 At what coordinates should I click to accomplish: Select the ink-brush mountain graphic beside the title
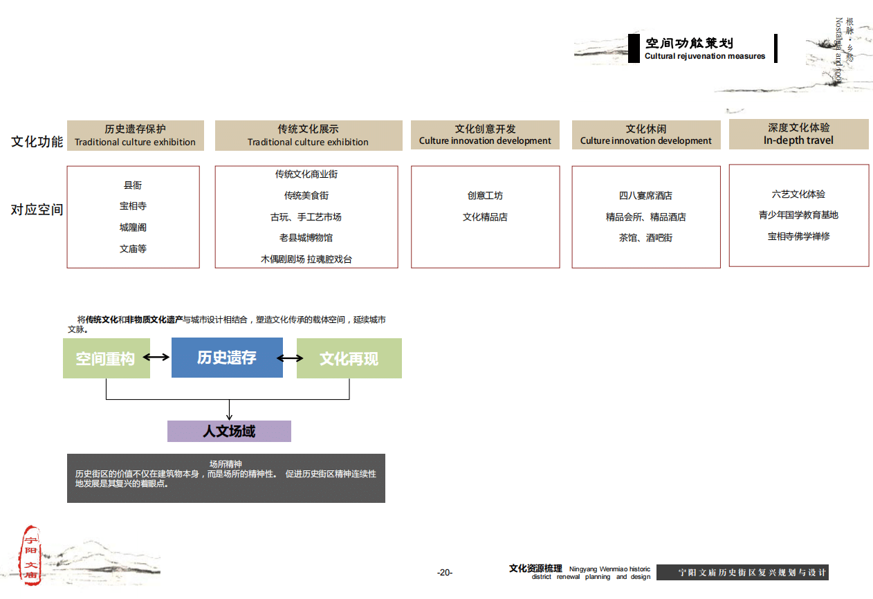point(599,50)
